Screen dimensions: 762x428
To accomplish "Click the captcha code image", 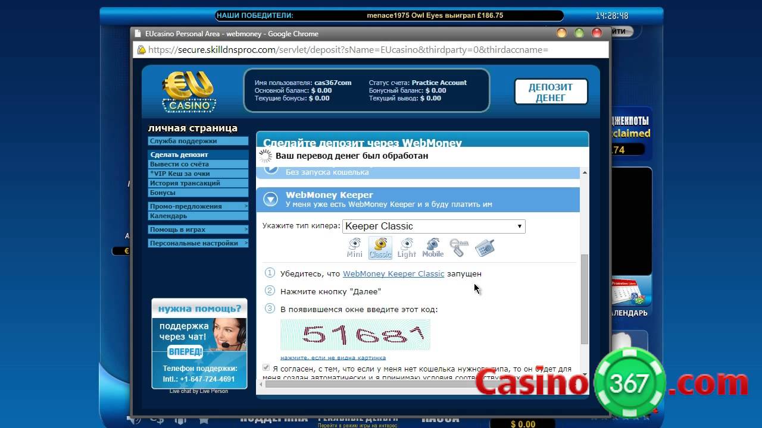I will coord(355,335).
